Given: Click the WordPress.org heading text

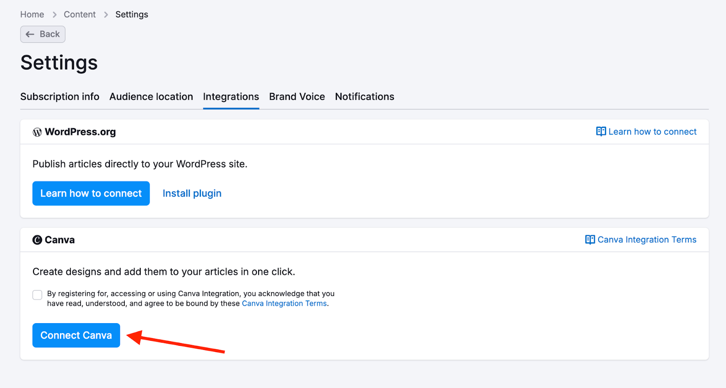Looking at the screenshot, I should [x=80, y=132].
